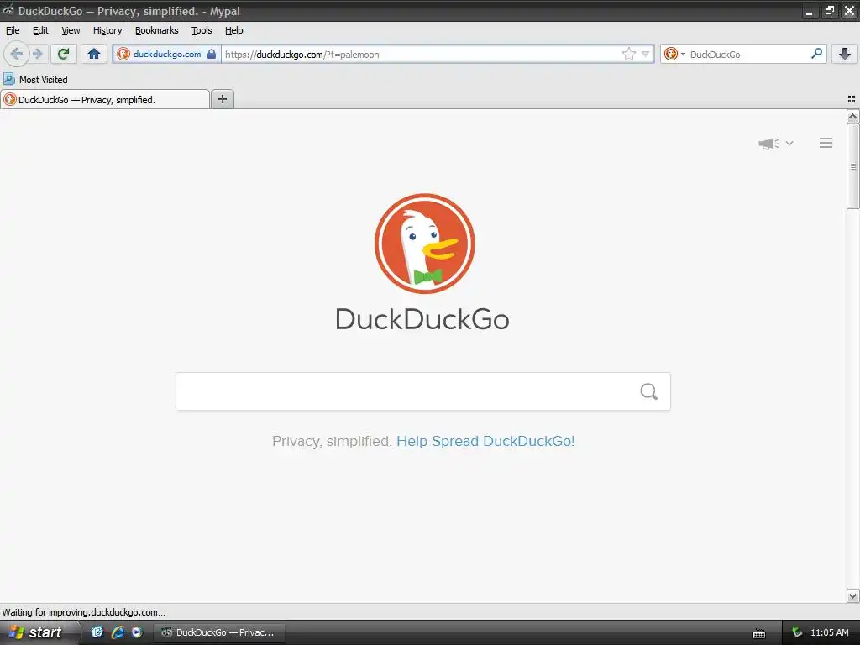The image size is (860, 645).
Task: Click the page scrollbar down arrow
Action: (853, 595)
